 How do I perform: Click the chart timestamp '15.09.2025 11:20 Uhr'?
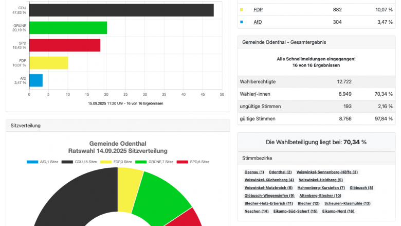[x=105, y=103]
